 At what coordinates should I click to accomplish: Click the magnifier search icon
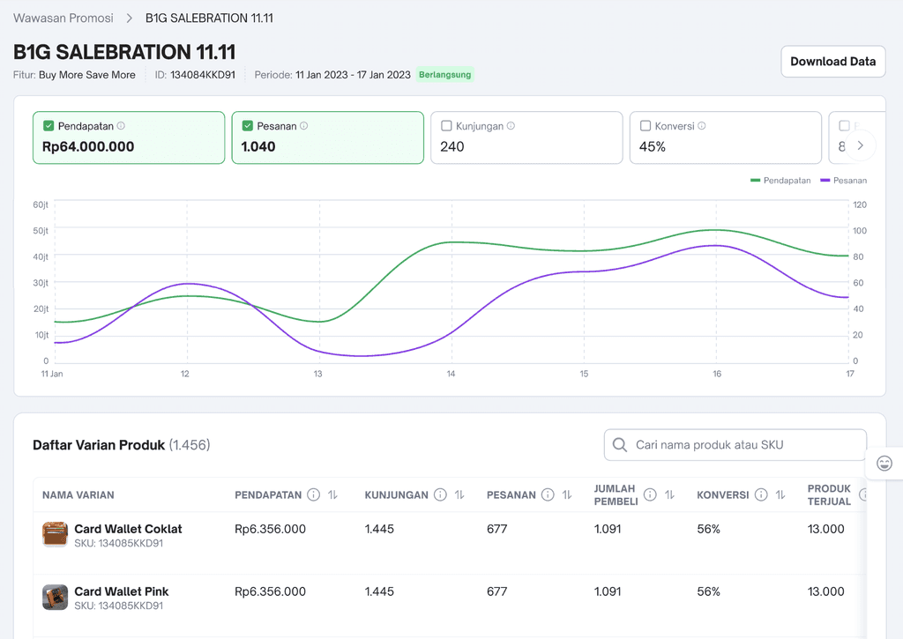pos(620,445)
